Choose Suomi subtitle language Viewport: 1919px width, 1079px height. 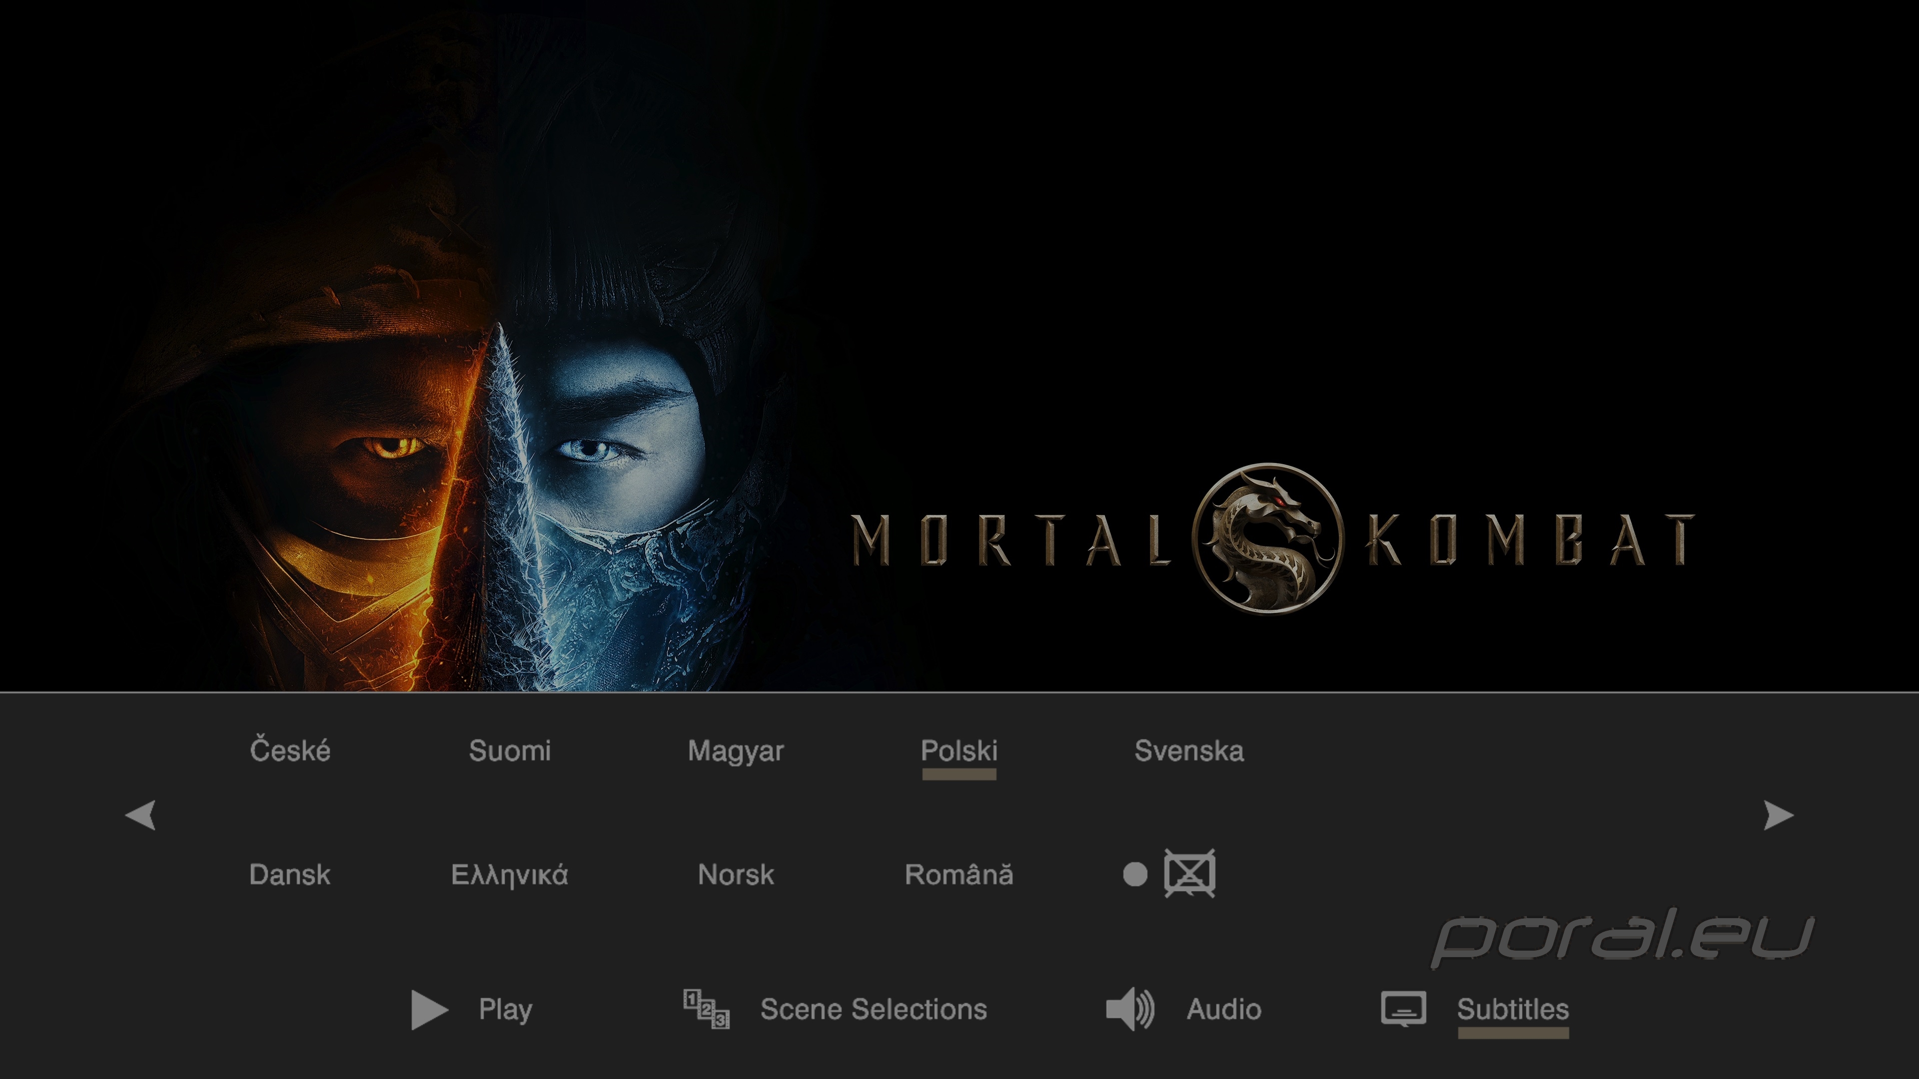(510, 751)
